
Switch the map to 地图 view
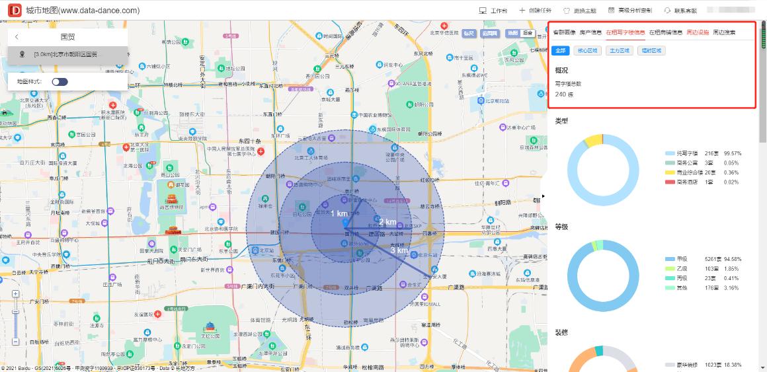point(512,32)
